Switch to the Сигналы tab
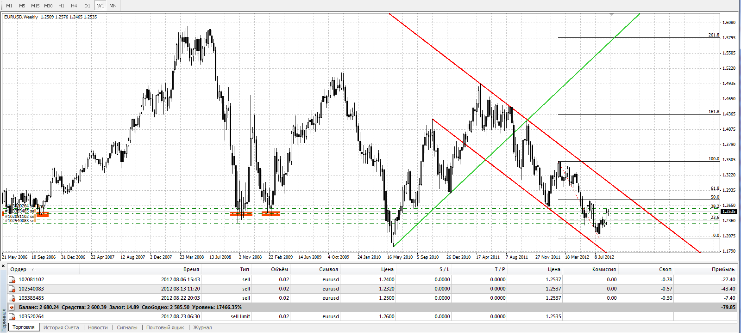The image size is (741, 333). pos(127,327)
